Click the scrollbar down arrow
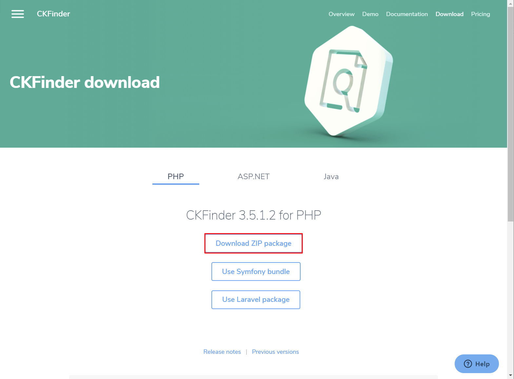Screen dimensions: 514x379 pyautogui.click(x=510, y=375)
